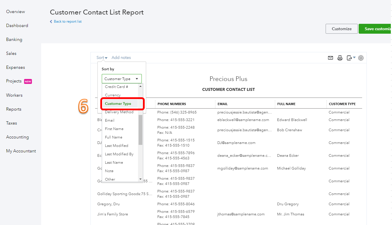Open the Reports section in the sidebar
392x225 pixels.
(14, 109)
